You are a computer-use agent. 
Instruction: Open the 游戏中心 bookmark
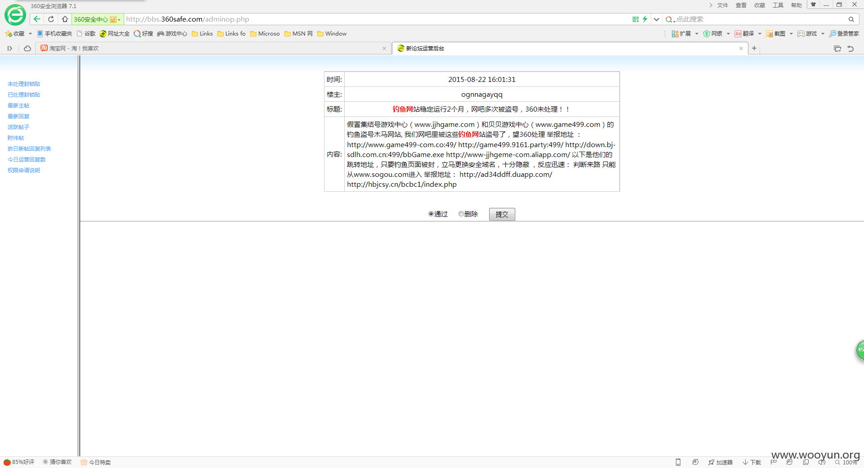tap(172, 34)
